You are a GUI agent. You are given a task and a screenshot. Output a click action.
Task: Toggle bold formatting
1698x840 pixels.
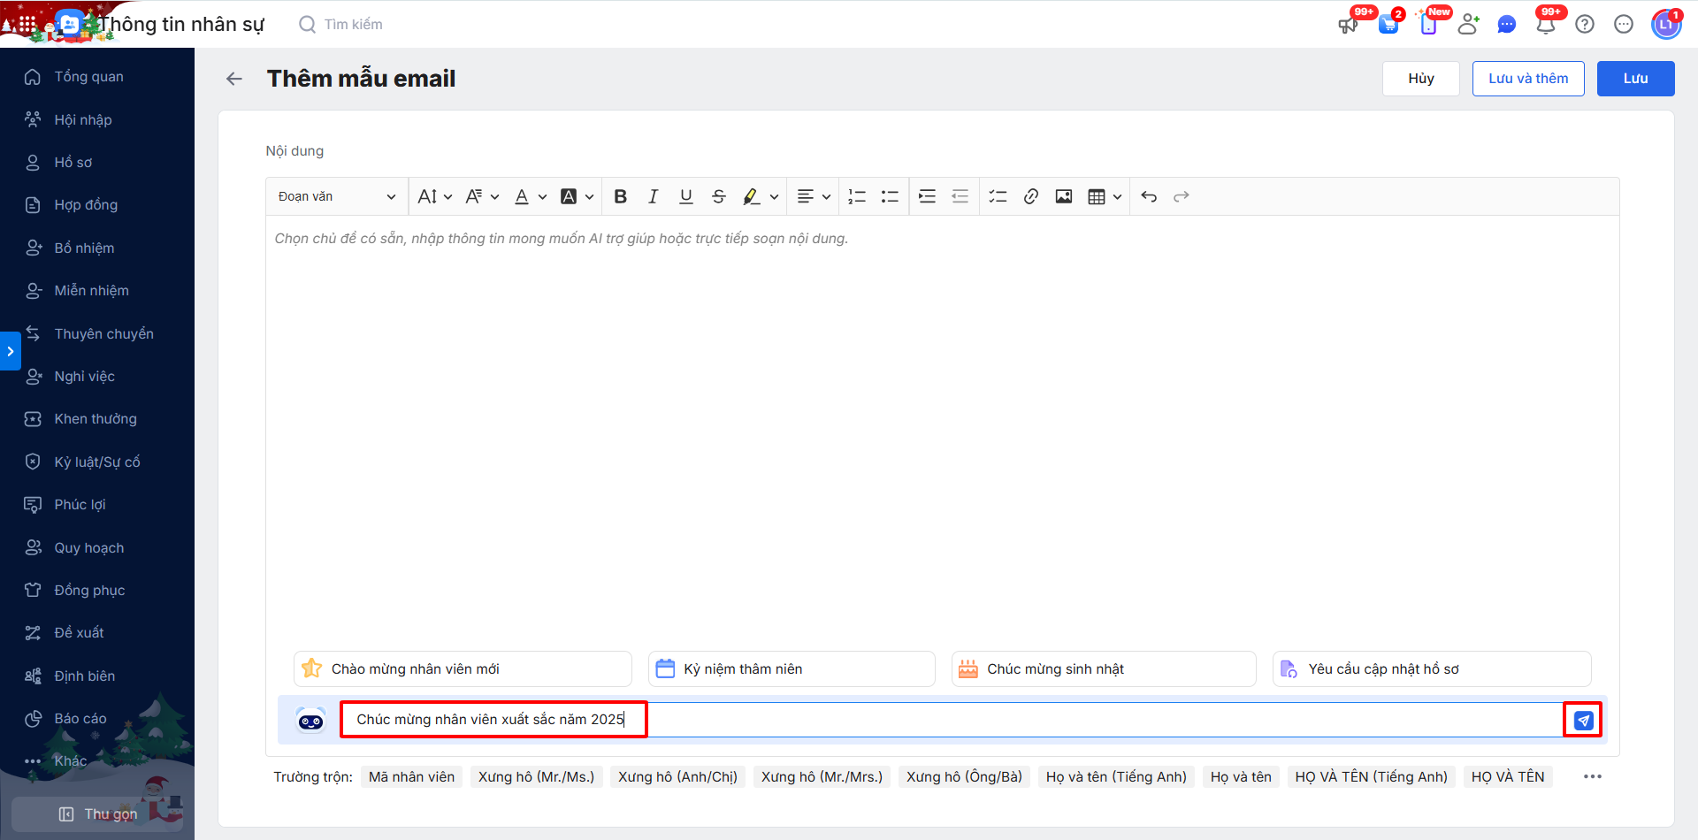(x=620, y=196)
